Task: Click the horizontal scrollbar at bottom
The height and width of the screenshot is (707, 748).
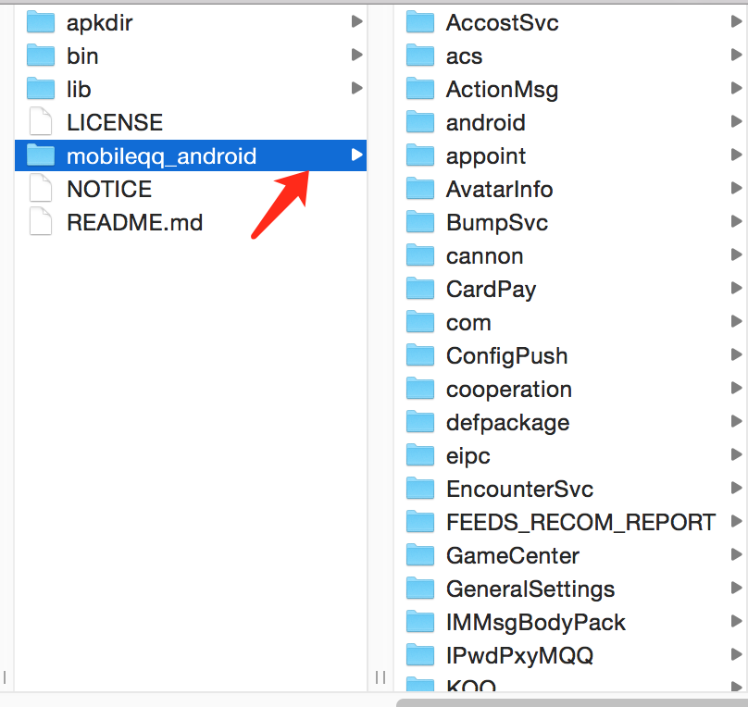Action: (572, 702)
